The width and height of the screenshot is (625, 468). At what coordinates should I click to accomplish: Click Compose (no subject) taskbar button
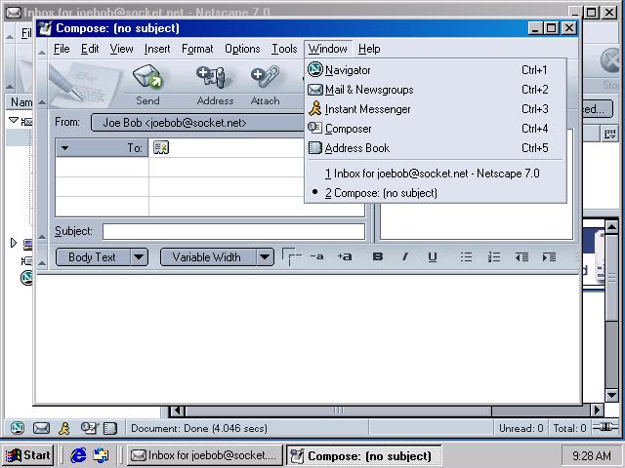[363, 455]
